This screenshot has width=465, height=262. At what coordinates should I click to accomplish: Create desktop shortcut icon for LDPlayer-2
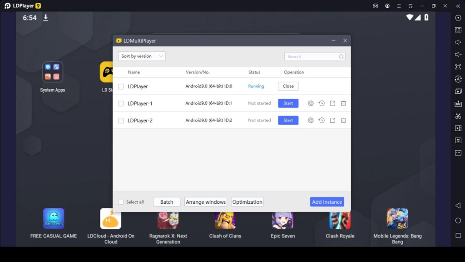click(332, 121)
